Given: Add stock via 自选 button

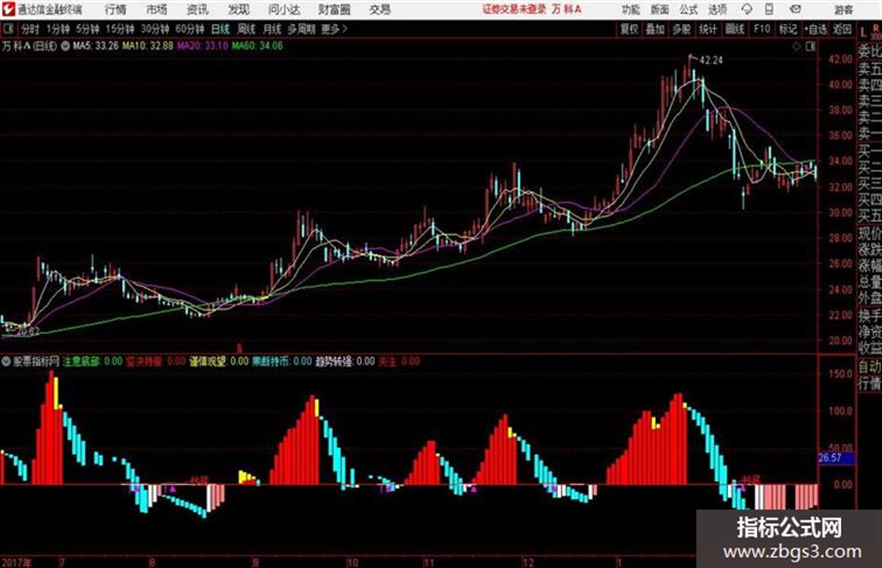Looking at the screenshot, I should [x=815, y=29].
